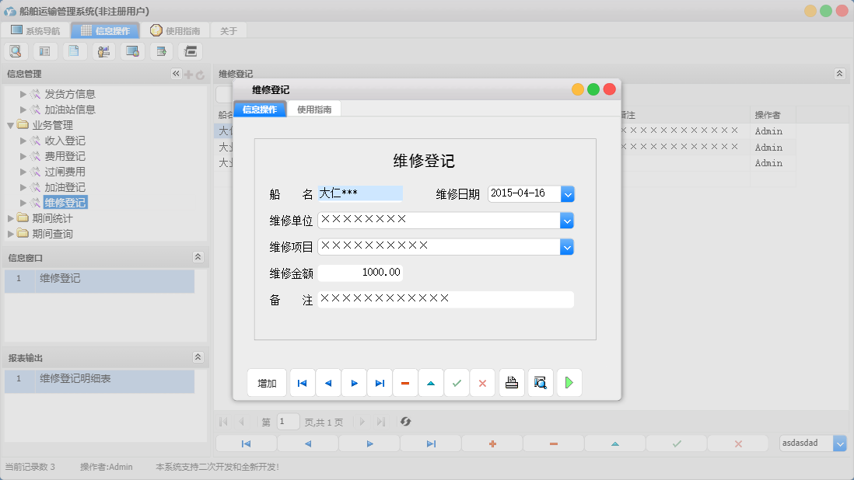
Task: Click the monitor icon on the main toolbar
Action: pyautogui.click(x=131, y=50)
